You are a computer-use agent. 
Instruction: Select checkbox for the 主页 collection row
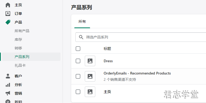point(78,92)
